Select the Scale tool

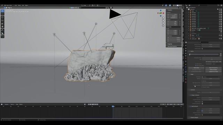2,24
